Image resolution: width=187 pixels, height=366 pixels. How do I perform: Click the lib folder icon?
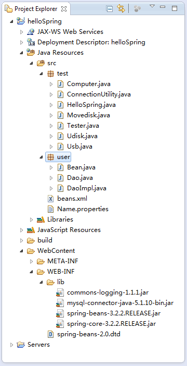50,282
